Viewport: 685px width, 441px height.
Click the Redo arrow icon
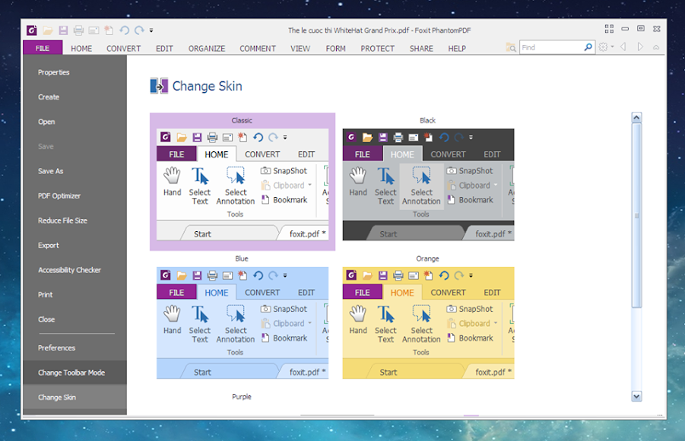pyautogui.click(x=139, y=30)
